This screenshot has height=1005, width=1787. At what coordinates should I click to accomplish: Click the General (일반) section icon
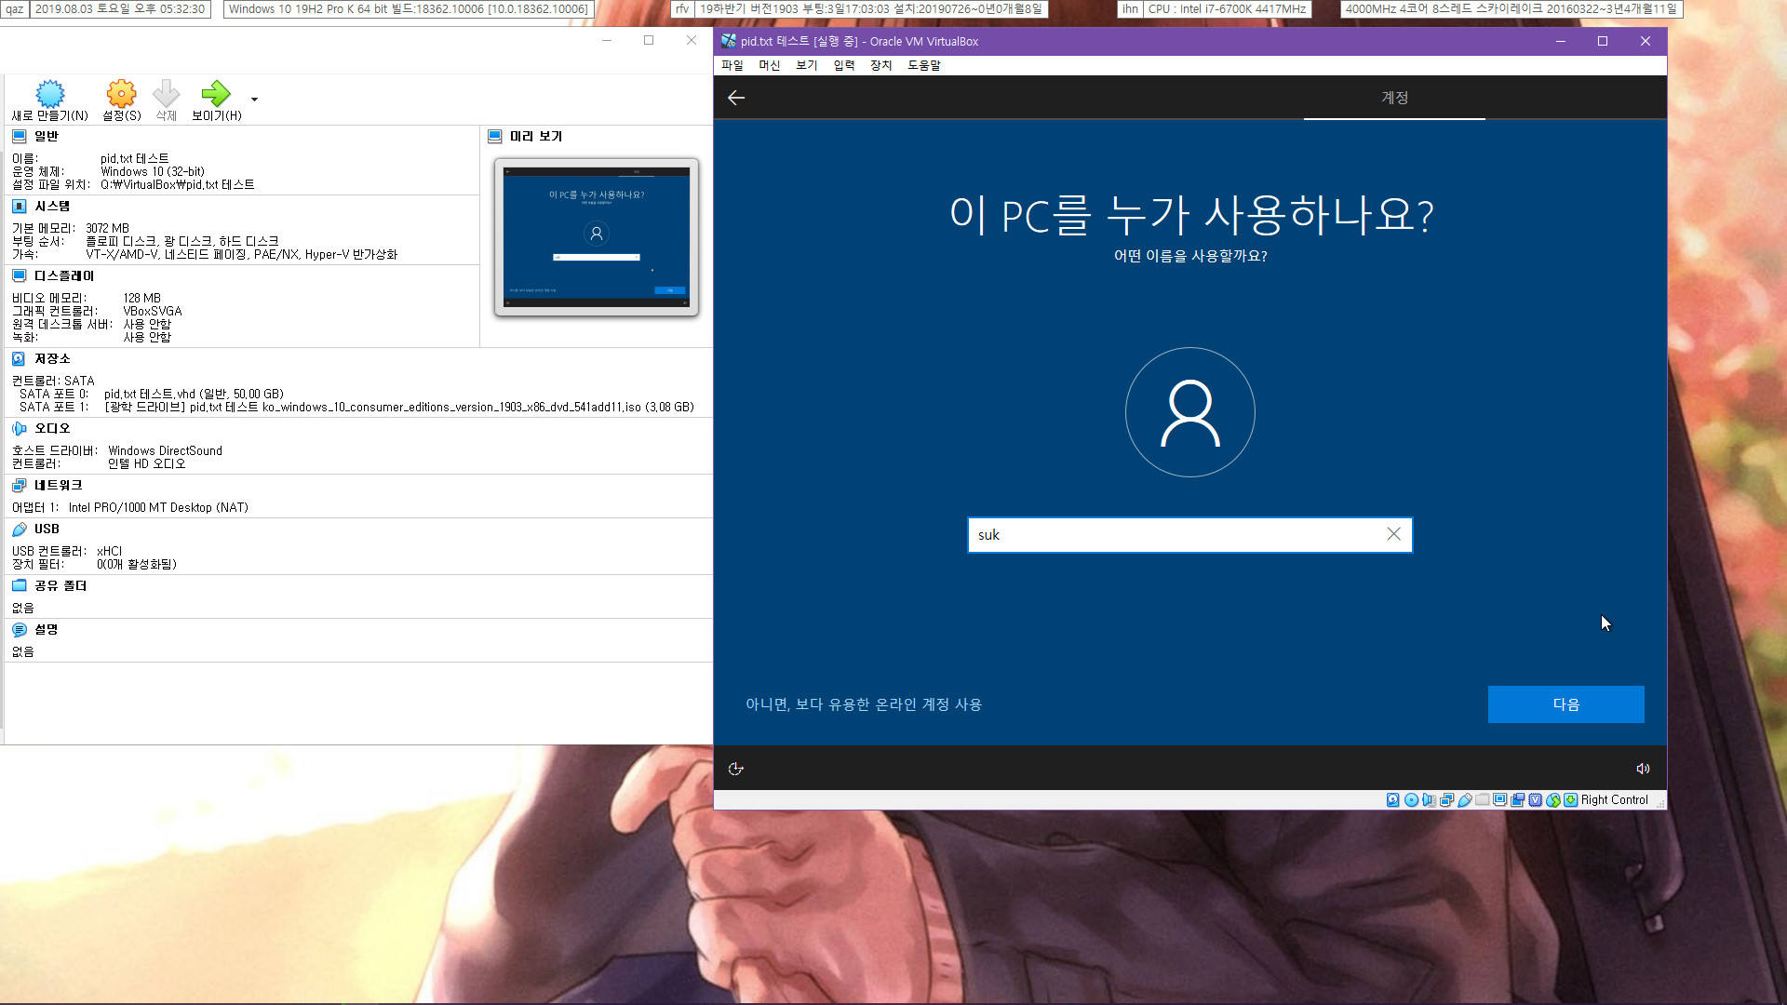point(19,136)
